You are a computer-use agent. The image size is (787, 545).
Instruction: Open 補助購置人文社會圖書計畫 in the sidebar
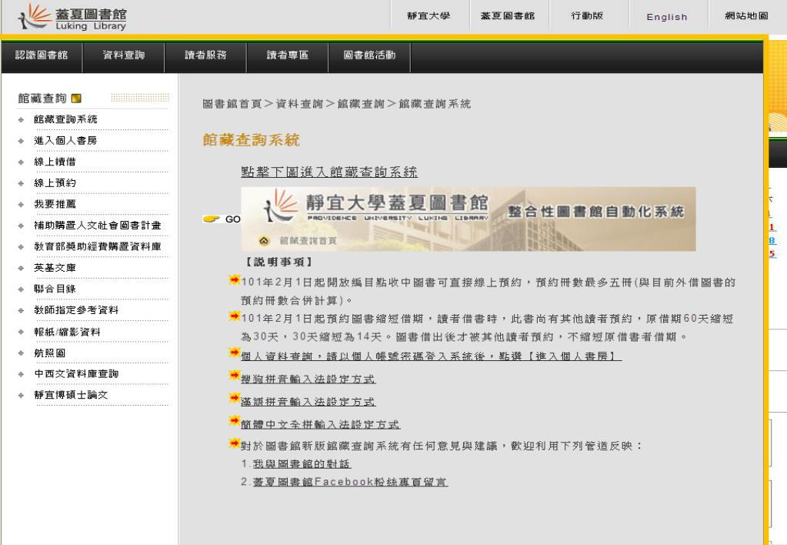point(98,226)
